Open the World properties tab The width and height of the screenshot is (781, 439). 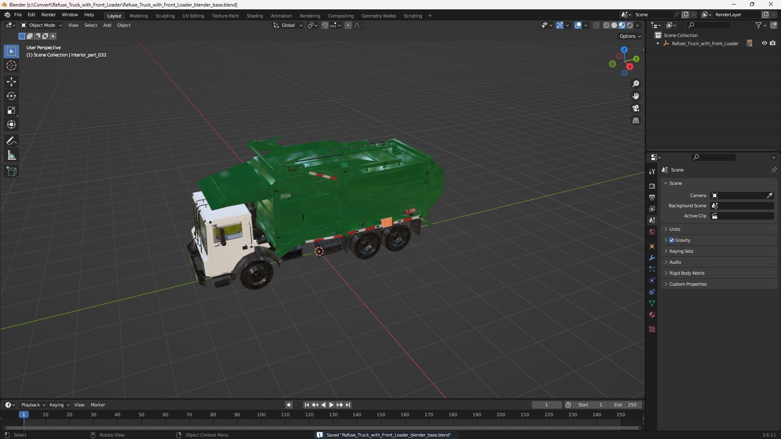tap(652, 232)
